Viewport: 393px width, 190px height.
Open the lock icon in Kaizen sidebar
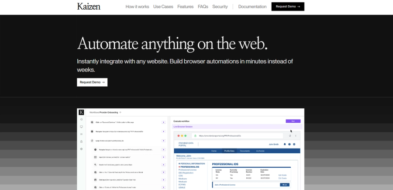coord(81,142)
